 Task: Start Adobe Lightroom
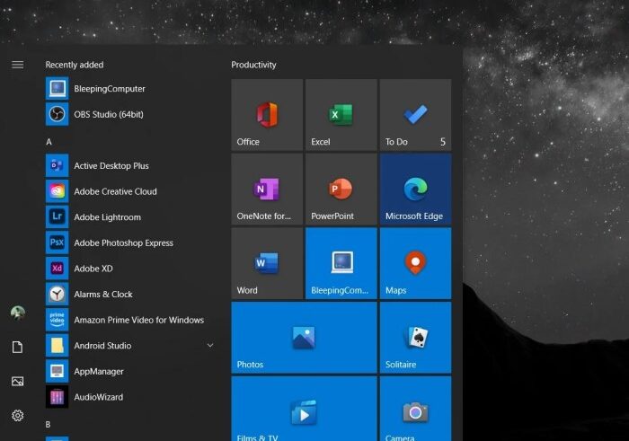(129, 216)
